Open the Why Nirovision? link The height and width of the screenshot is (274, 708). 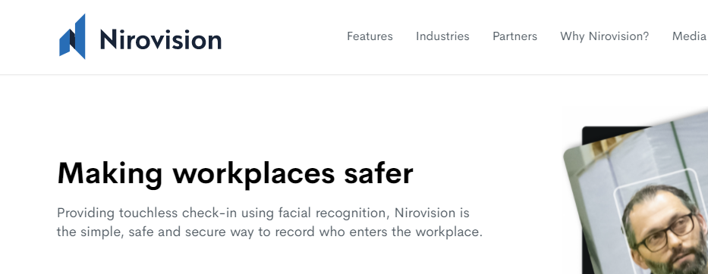coord(605,36)
